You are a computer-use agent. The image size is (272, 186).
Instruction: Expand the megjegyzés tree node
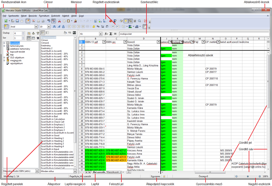tap(4, 61)
